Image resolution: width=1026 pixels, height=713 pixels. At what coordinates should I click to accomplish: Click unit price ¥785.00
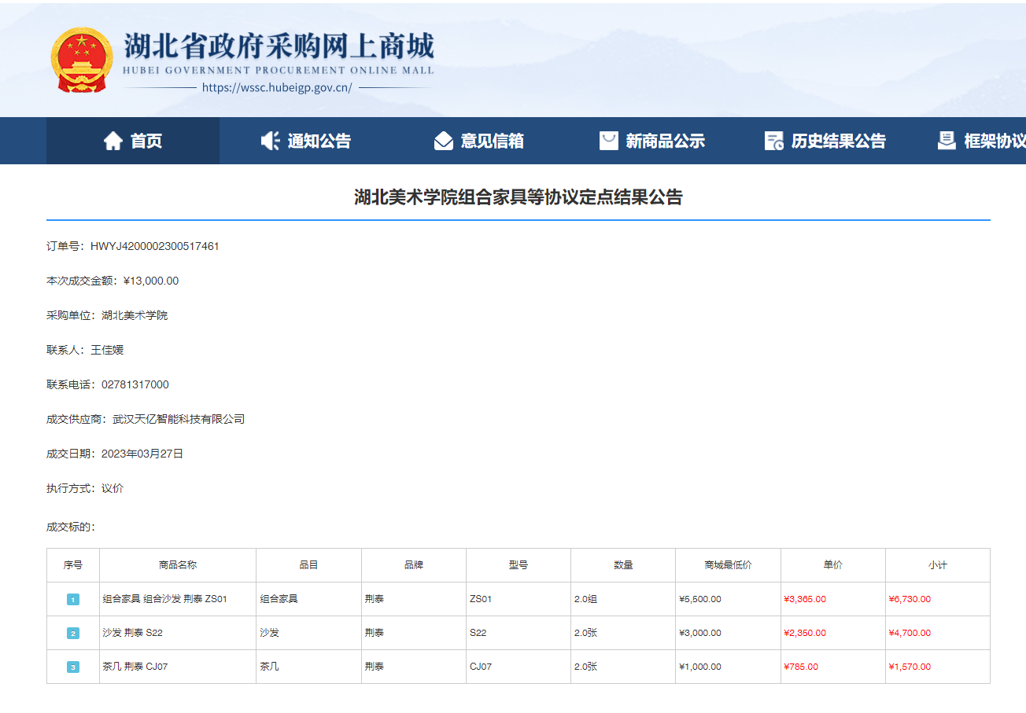pyautogui.click(x=801, y=667)
